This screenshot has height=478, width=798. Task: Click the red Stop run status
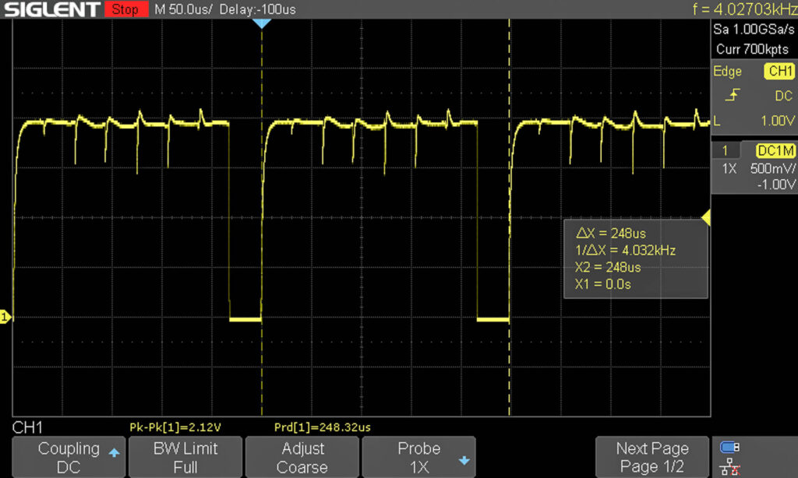point(125,9)
